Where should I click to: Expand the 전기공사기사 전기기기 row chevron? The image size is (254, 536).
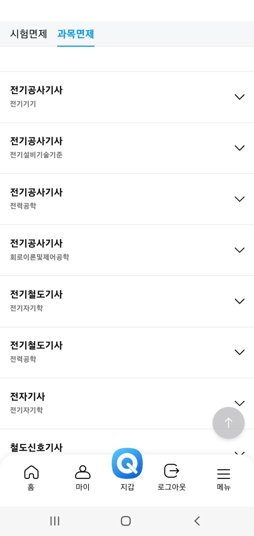click(239, 97)
